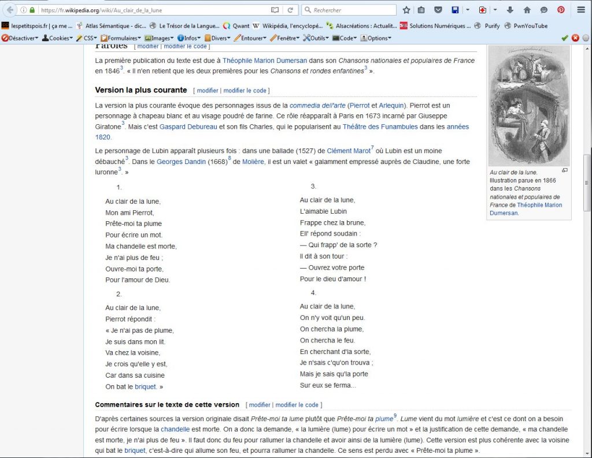The image size is (592, 458).
Task: Open the PwnYouTube bookmark
Action: pyautogui.click(x=526, y=25)
